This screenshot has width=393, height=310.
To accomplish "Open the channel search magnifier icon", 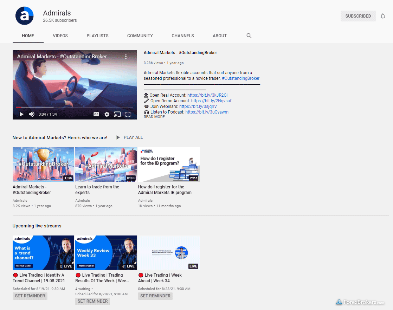I will [x=249, y=35].
